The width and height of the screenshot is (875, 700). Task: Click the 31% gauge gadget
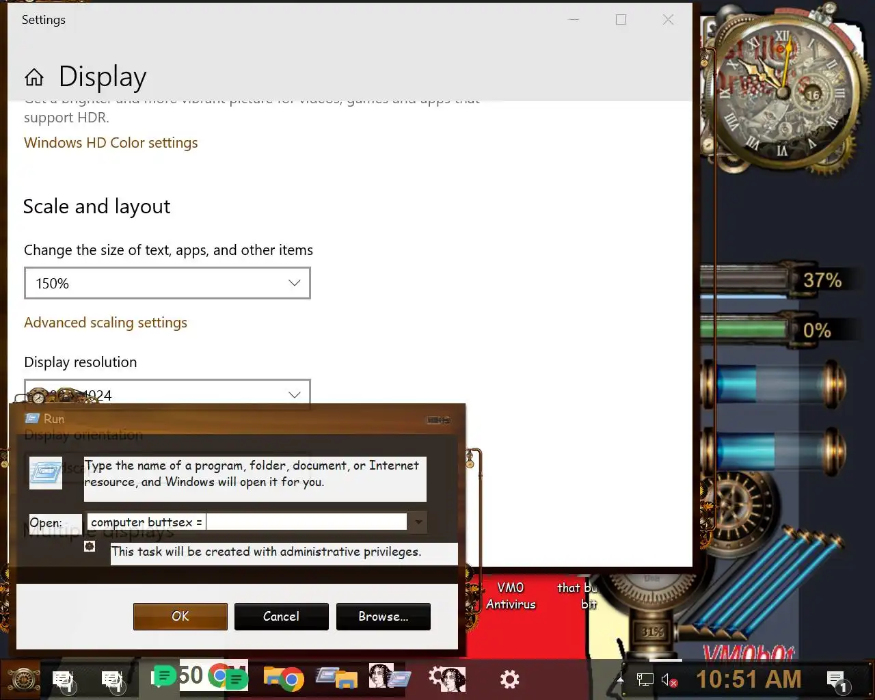652,632
